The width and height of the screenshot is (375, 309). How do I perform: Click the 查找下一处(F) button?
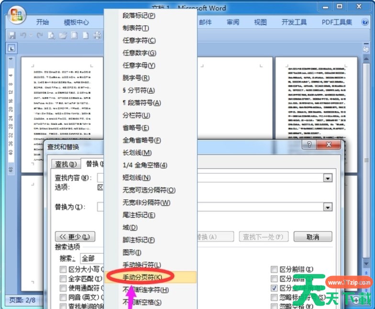click(x=264, y=237)
